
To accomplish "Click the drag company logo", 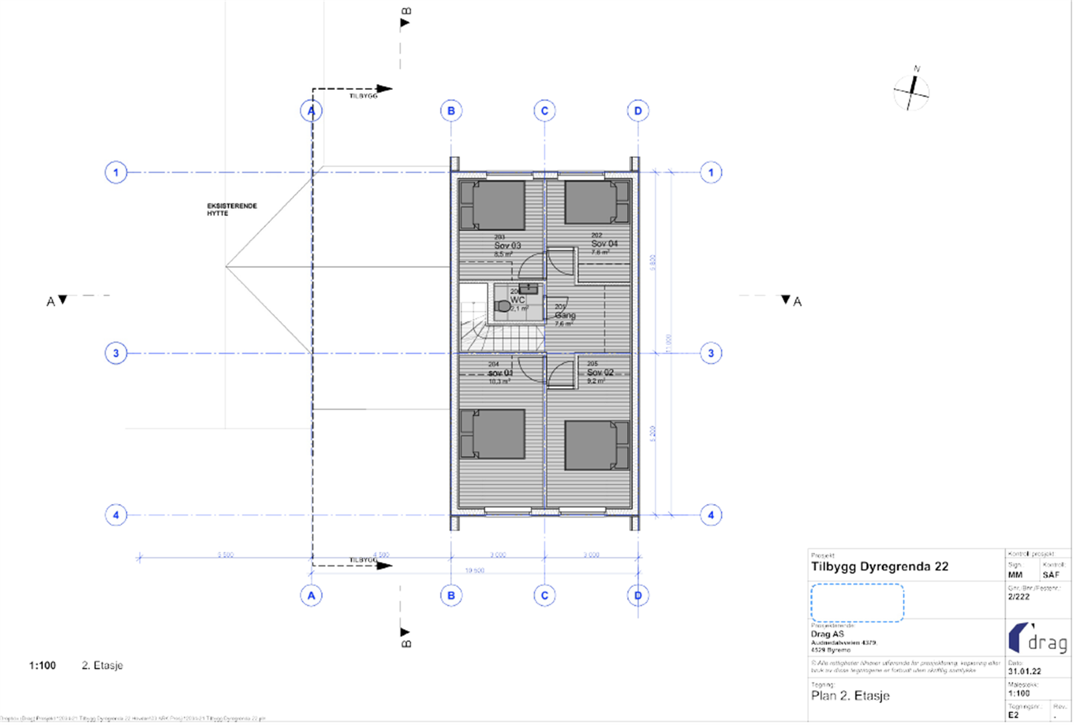I will pos(1038,638).
